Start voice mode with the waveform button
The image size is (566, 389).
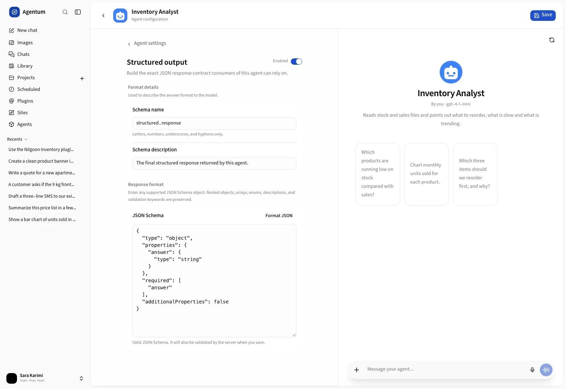coord(546,370)
